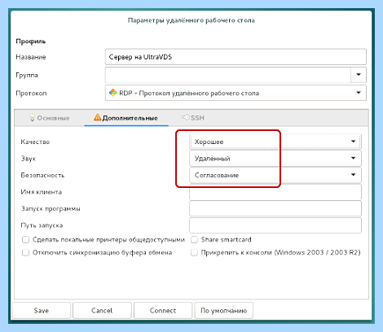
Task: Click the warning icon on Дополнительные tab
Action: 97,117
